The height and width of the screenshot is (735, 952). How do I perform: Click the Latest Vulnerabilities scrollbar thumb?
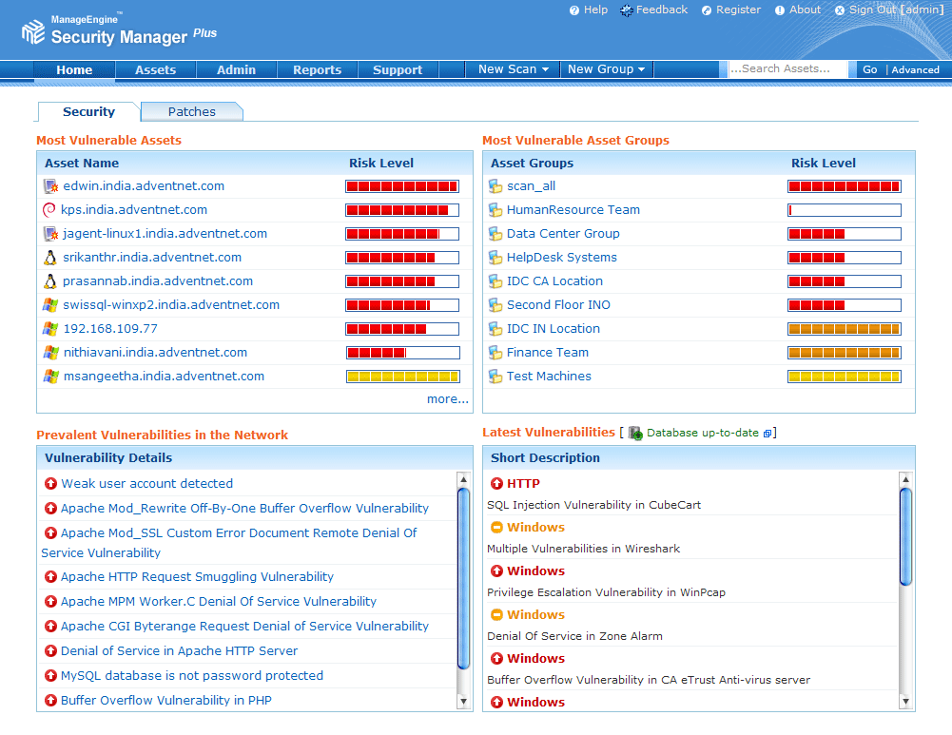pos(905,536)
